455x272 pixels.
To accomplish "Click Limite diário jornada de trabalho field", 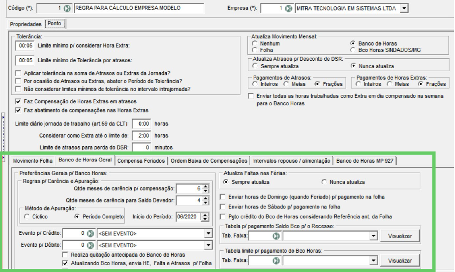I will tap(141, 124).
